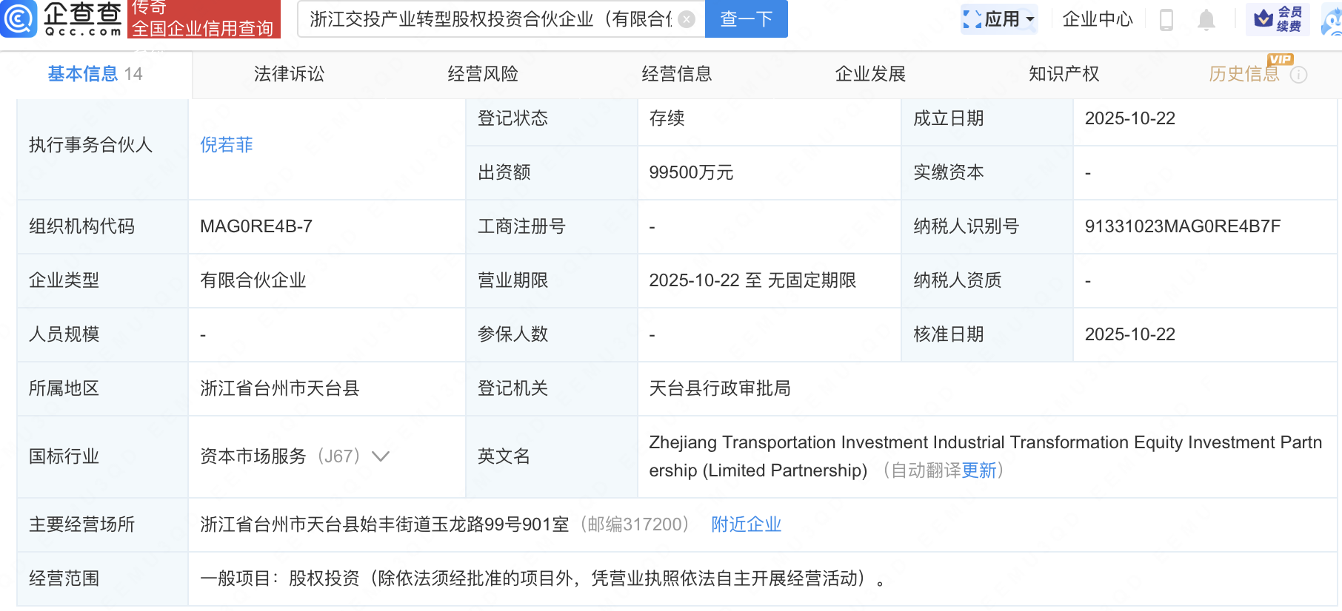The height and width of the screenshot is (611, 1342).
Task: Click the info icon beside 历史信息
Action: (x=1298, y=75)
